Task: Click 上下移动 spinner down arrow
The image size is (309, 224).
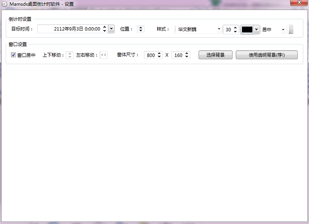Action: coord(70,57)
